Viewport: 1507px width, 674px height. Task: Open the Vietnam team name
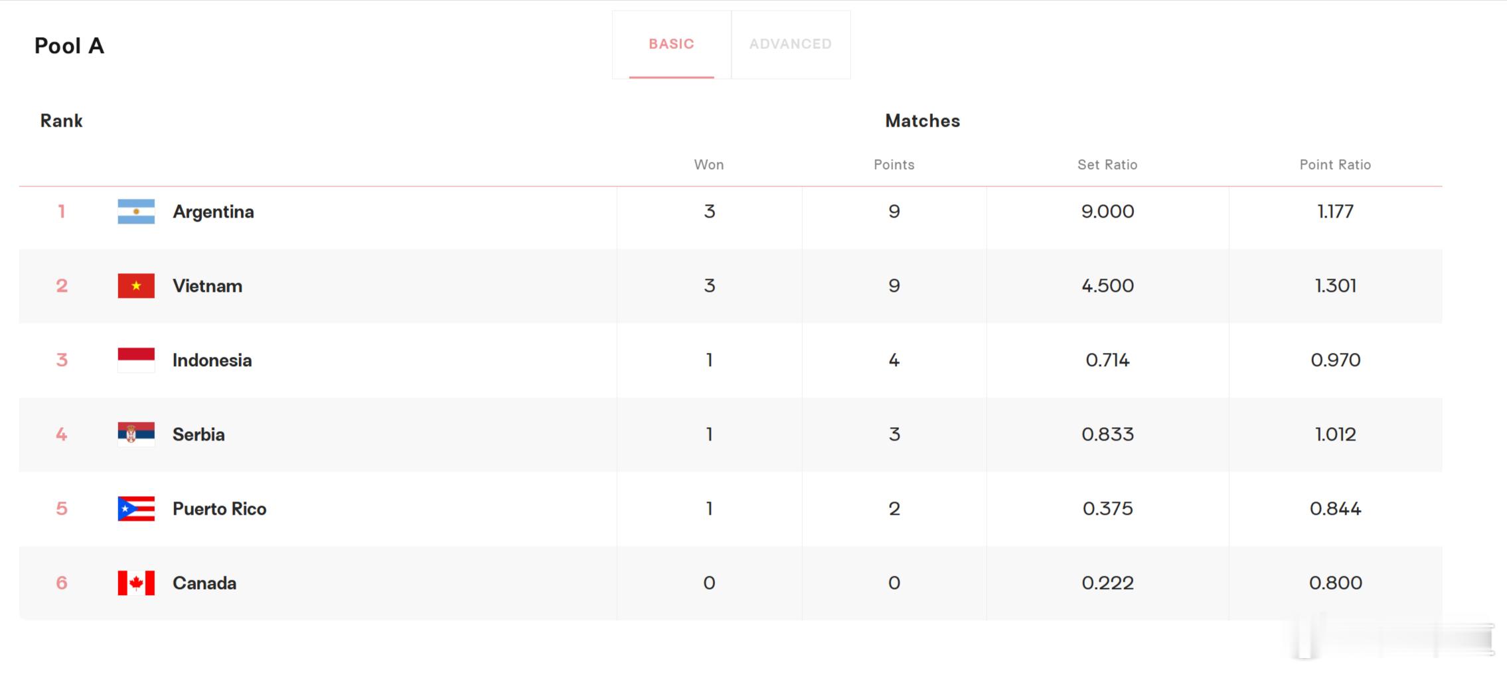click(207, 286)
